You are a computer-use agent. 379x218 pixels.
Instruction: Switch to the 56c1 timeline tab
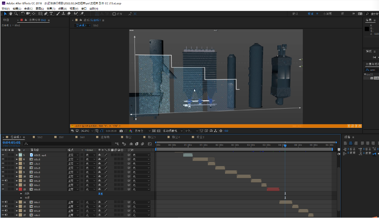[x=82, y=137]
